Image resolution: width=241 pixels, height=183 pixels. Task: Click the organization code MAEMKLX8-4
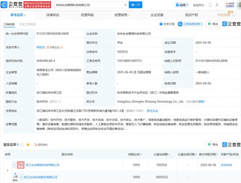coord(46,61)
